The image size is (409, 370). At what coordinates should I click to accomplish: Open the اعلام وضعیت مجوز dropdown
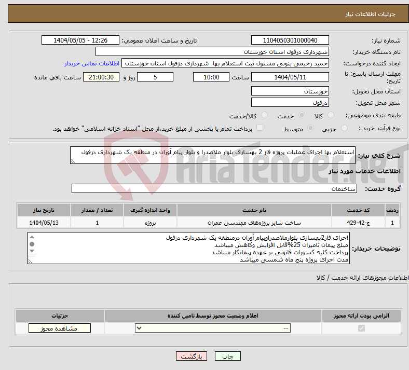(213, 328)
